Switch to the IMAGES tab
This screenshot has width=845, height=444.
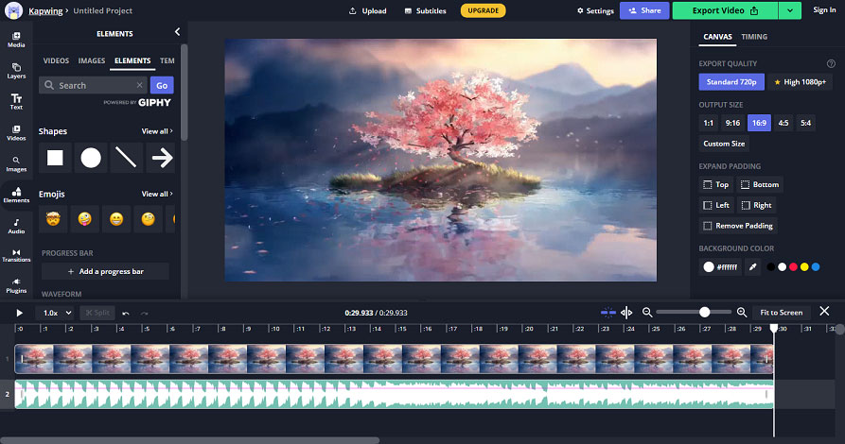(92, 60)
